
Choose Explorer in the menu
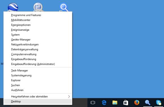point(38,80)
